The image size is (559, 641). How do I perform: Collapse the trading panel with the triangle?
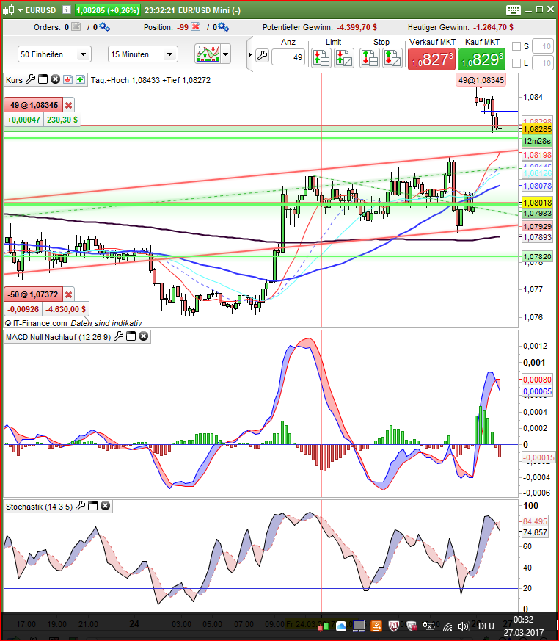point(250,55)
